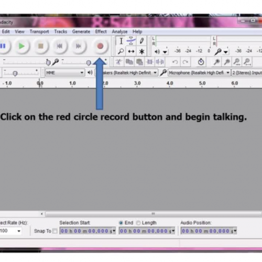
Task: Click Silence selected audio icon
Action: 160,62
